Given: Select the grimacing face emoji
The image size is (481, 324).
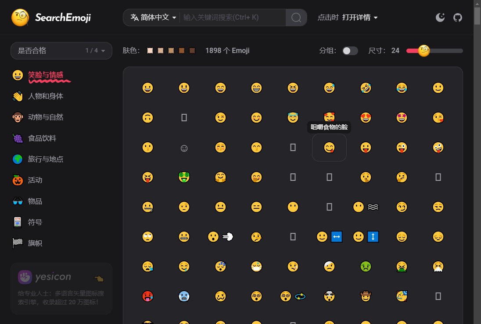Looking at the screenshot, I should (184, 236).
